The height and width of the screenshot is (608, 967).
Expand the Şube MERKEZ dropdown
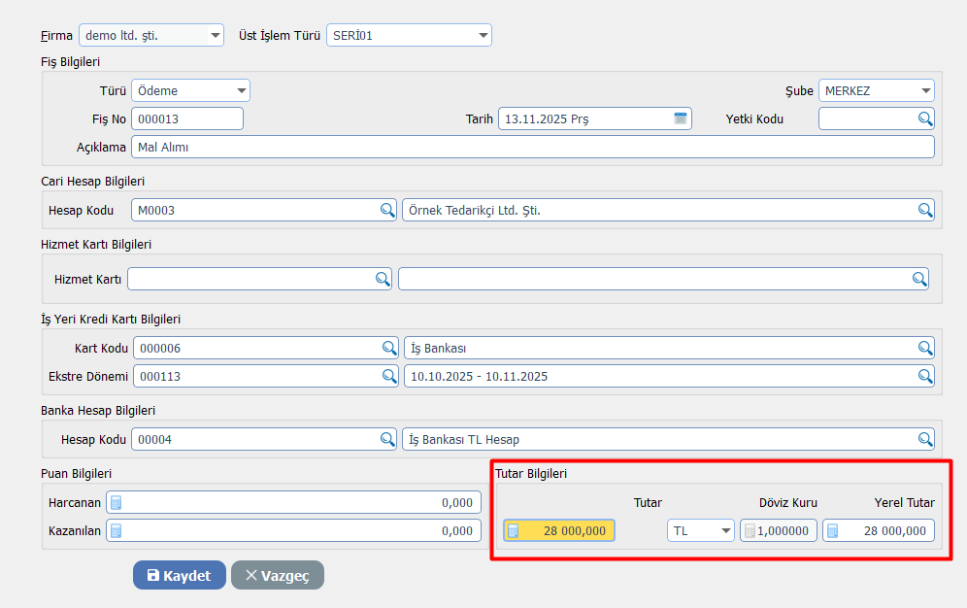tap(925, 91)
